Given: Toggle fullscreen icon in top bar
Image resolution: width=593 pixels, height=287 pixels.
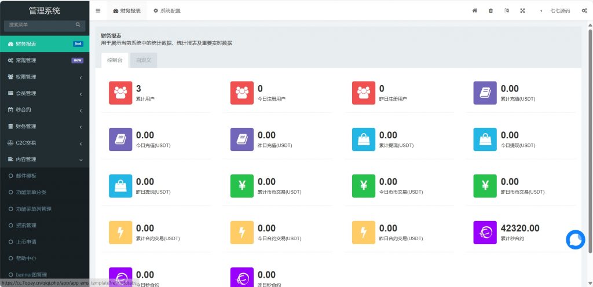Looking at the screenshot, I should pos(523,10).
